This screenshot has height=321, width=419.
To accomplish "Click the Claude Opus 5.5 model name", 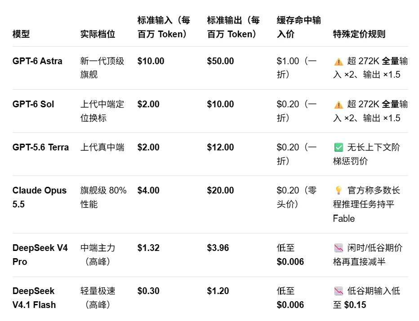I will click(x=40, y=197).
